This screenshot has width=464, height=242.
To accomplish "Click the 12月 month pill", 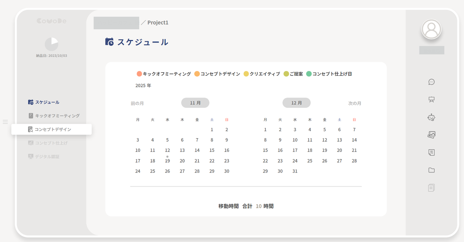I will tap(296, 103).
